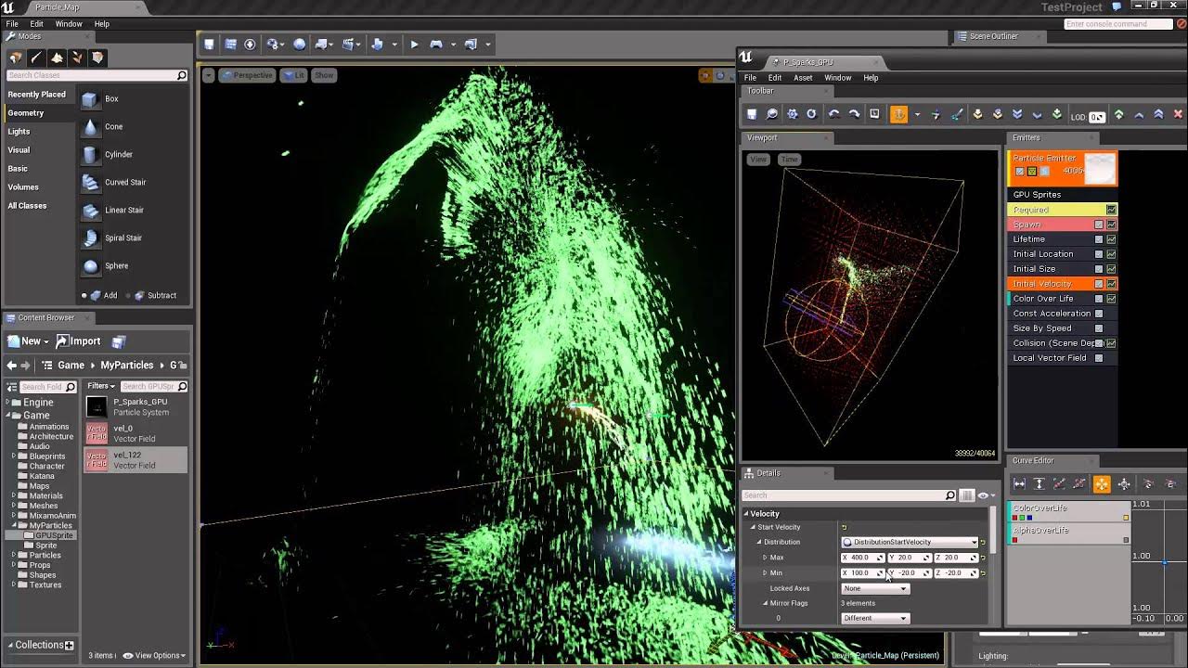1188x668 pixels.
Task: Open Help menu in main editor
Action: (x=102, y=24)
